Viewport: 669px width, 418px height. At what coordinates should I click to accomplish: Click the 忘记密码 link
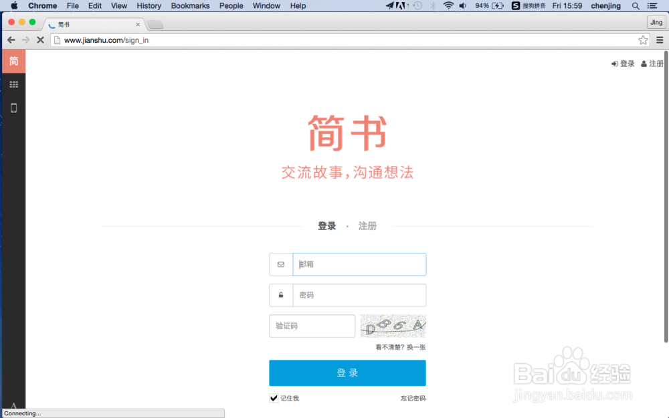tap(413, 397)
